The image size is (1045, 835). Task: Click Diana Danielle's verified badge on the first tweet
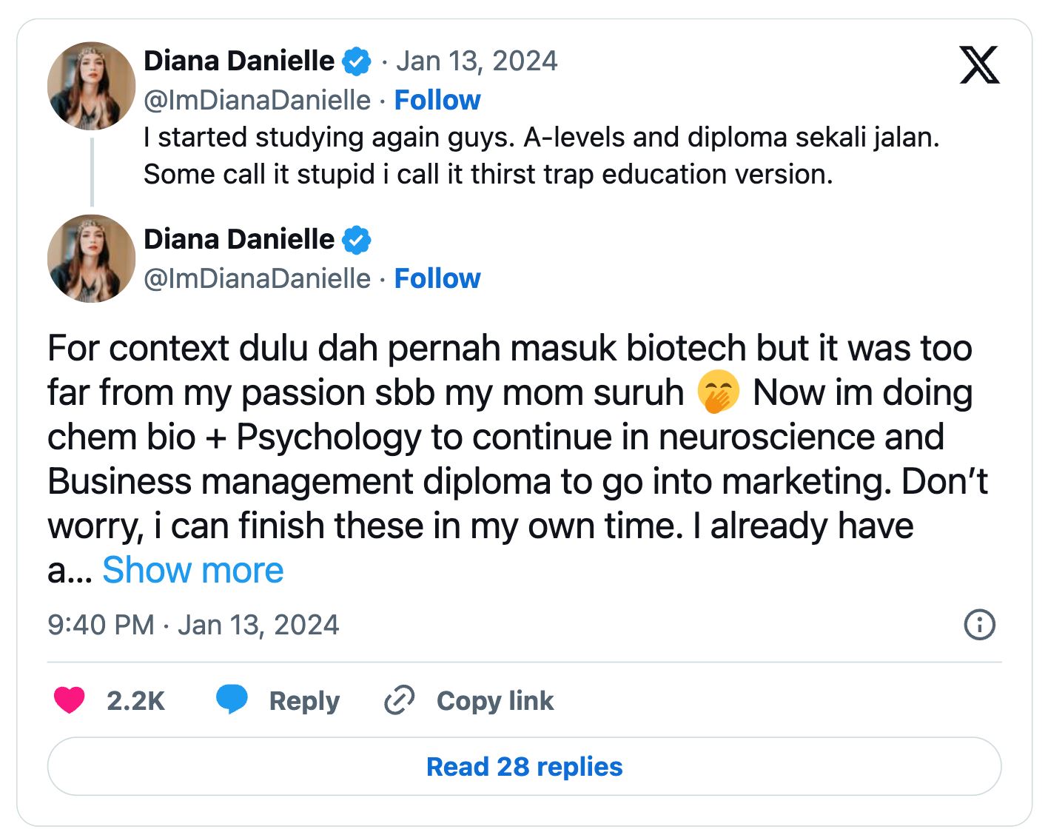[357, 61]
